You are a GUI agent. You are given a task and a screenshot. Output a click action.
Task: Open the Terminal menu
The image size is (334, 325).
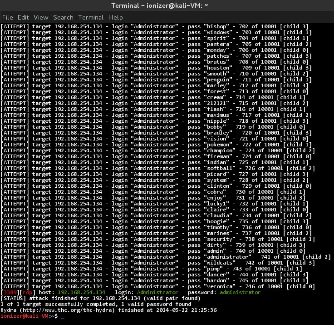(x=91, y=17)
